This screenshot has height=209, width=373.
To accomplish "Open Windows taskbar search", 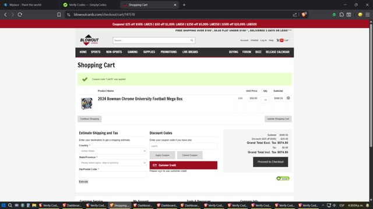I will pyautogui.click(x=10, y=205).
